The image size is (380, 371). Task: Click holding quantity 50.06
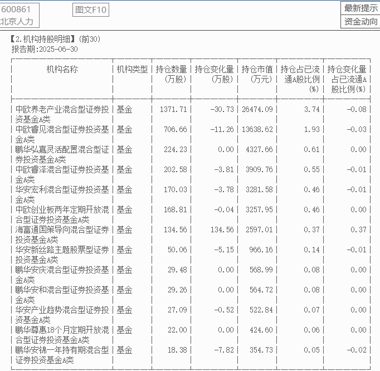(x=177, y=250)
